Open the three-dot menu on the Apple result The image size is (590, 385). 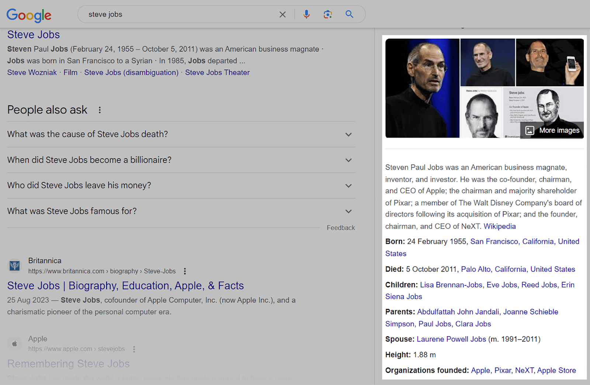coord(134,349)
